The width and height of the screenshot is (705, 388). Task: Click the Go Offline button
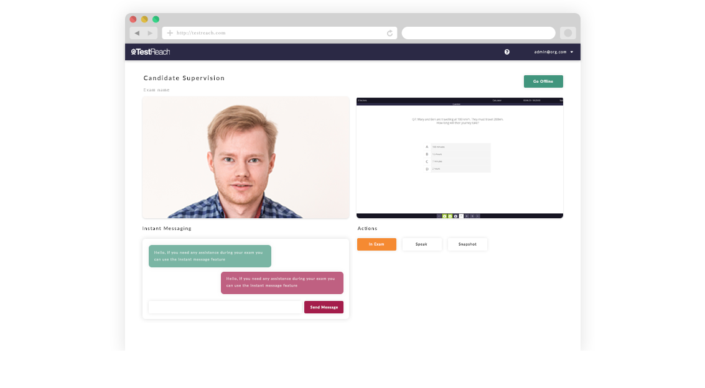(x=543, y=81)
